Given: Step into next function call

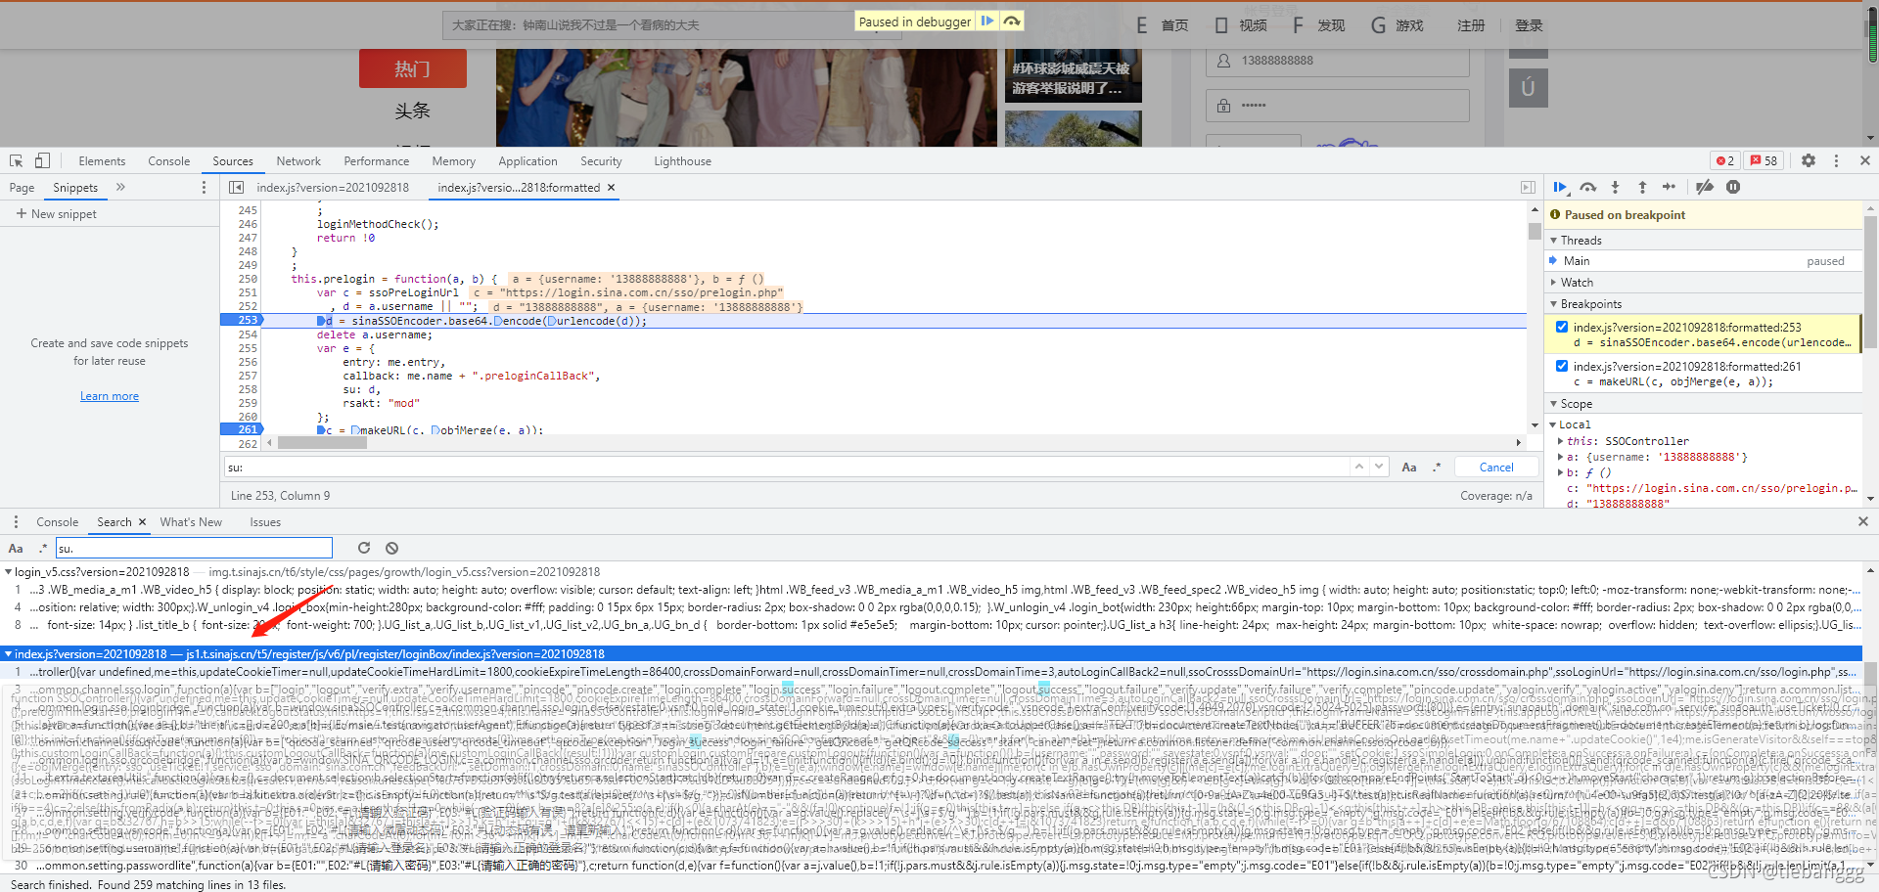Looking at the screenshot, I should click(x=1615, y=187).
